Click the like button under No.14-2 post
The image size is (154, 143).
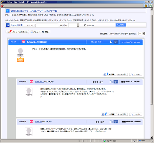coord(136,114)
